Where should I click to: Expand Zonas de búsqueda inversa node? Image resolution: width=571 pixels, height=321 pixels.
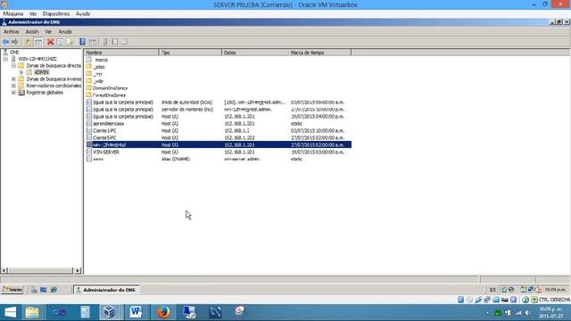pyautogui.click(x=13, y=79)
